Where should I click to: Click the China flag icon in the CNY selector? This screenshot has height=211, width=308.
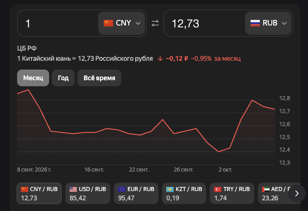(108, 23)
